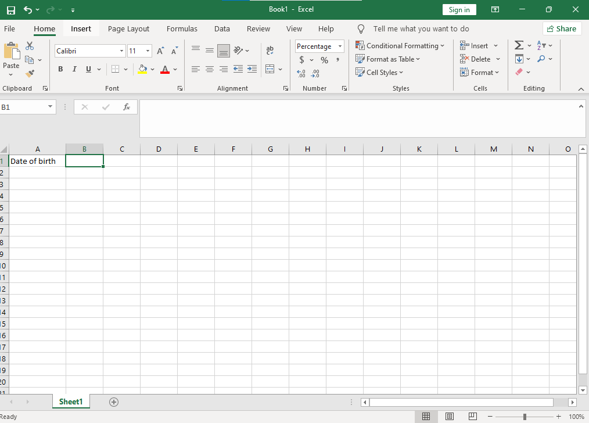Click the Format Painter brush icon
Screen dimensions: 589x423
(30, 73)
